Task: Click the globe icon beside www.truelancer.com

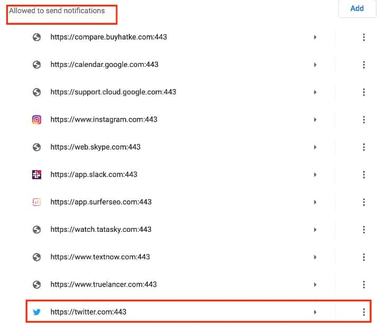Action: [x=36, y=285]
